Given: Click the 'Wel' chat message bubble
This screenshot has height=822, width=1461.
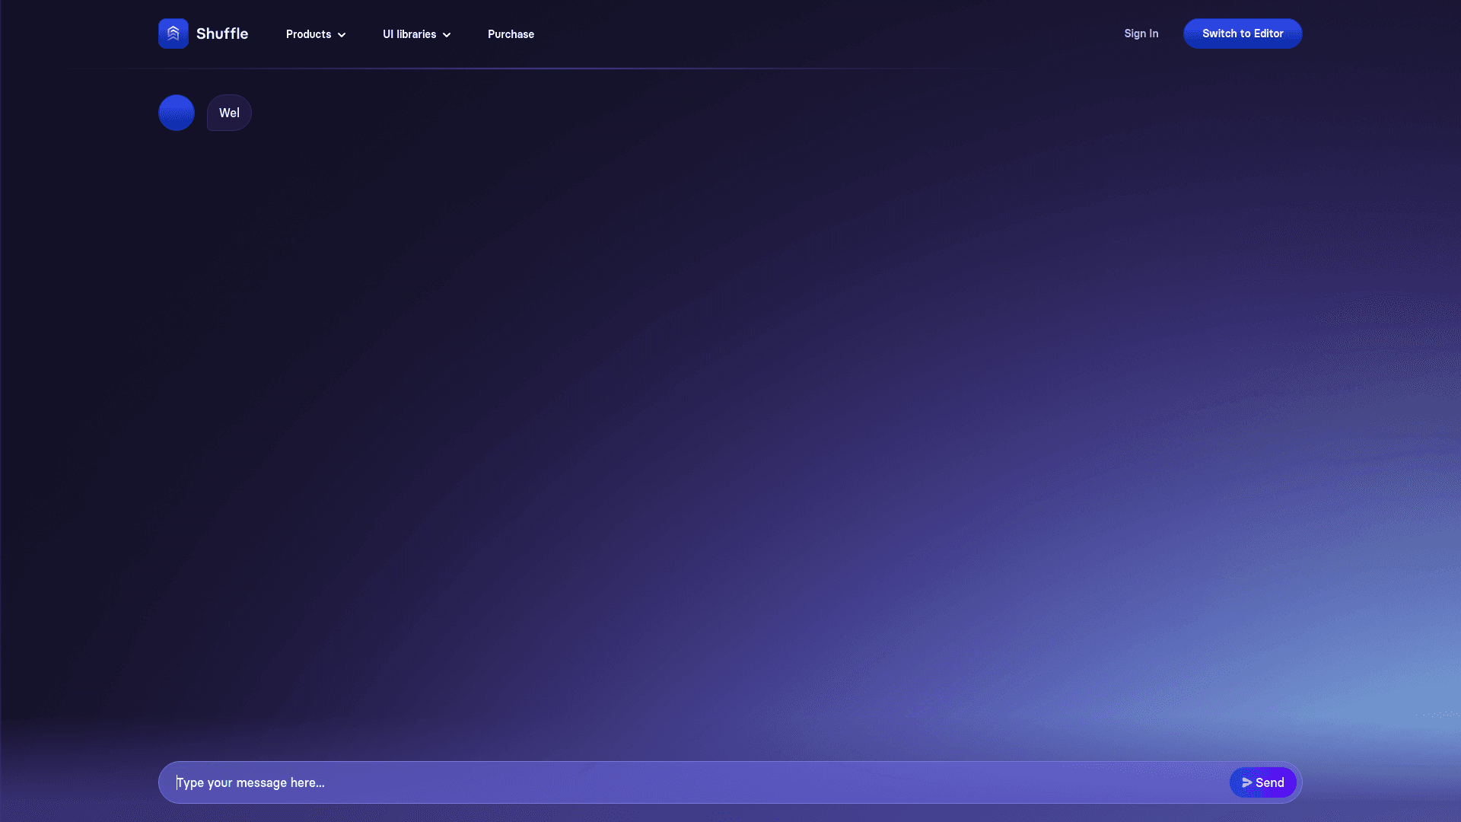Looking at the screenshot, I should click(229, 113).
